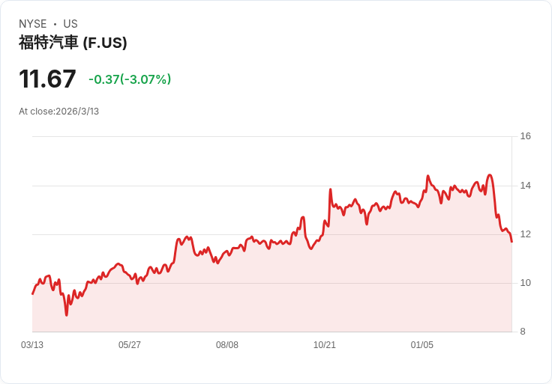Click the chart's lowest dip near April
The height and width of the screenshot is (384, 552).
point(67,315)
